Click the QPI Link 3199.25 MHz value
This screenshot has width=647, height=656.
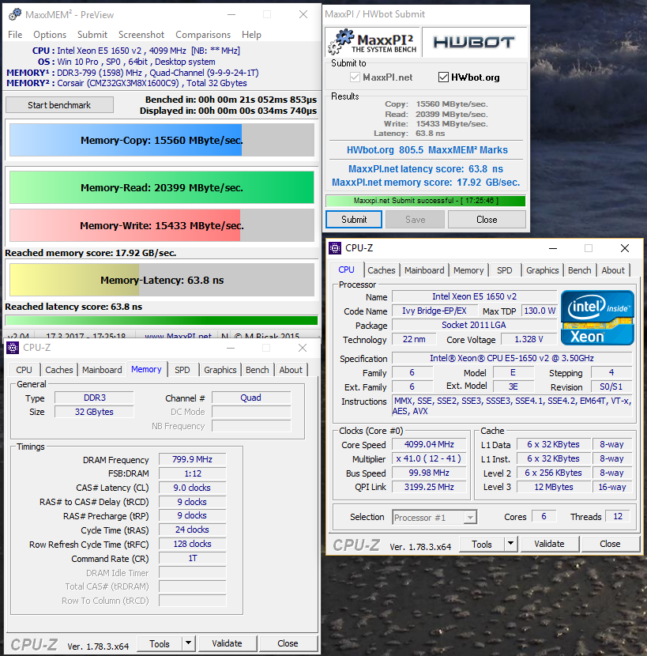(x=429, y=487)
